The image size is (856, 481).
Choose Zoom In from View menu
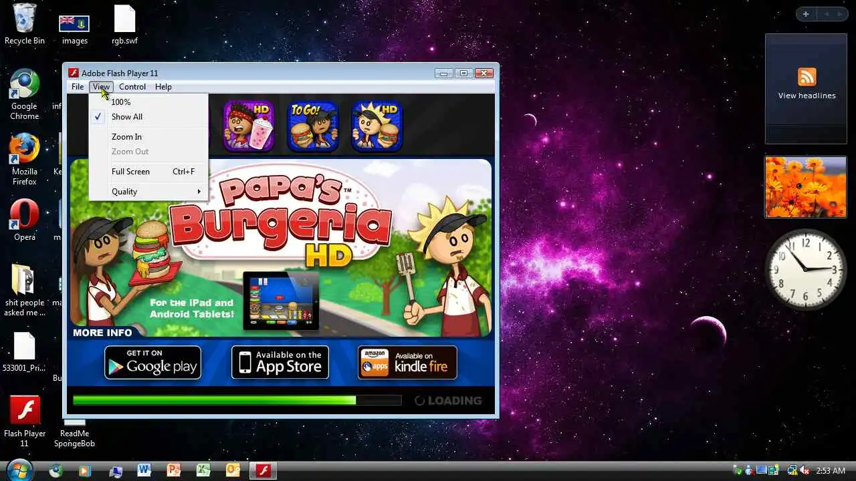[x=148, y=137]
